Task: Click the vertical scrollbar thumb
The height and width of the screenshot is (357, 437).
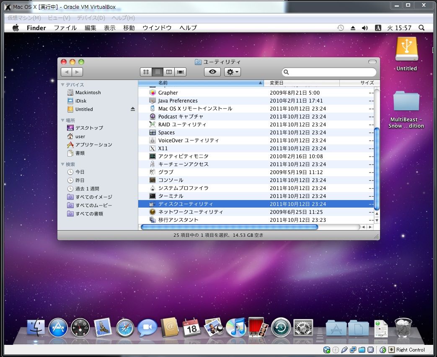Action: pyautogui.click(x=377, y=169)
